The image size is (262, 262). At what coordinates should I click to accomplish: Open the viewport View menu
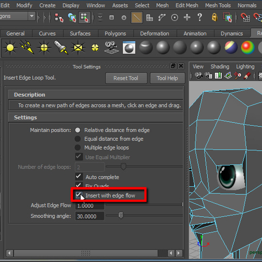point(198,66)
